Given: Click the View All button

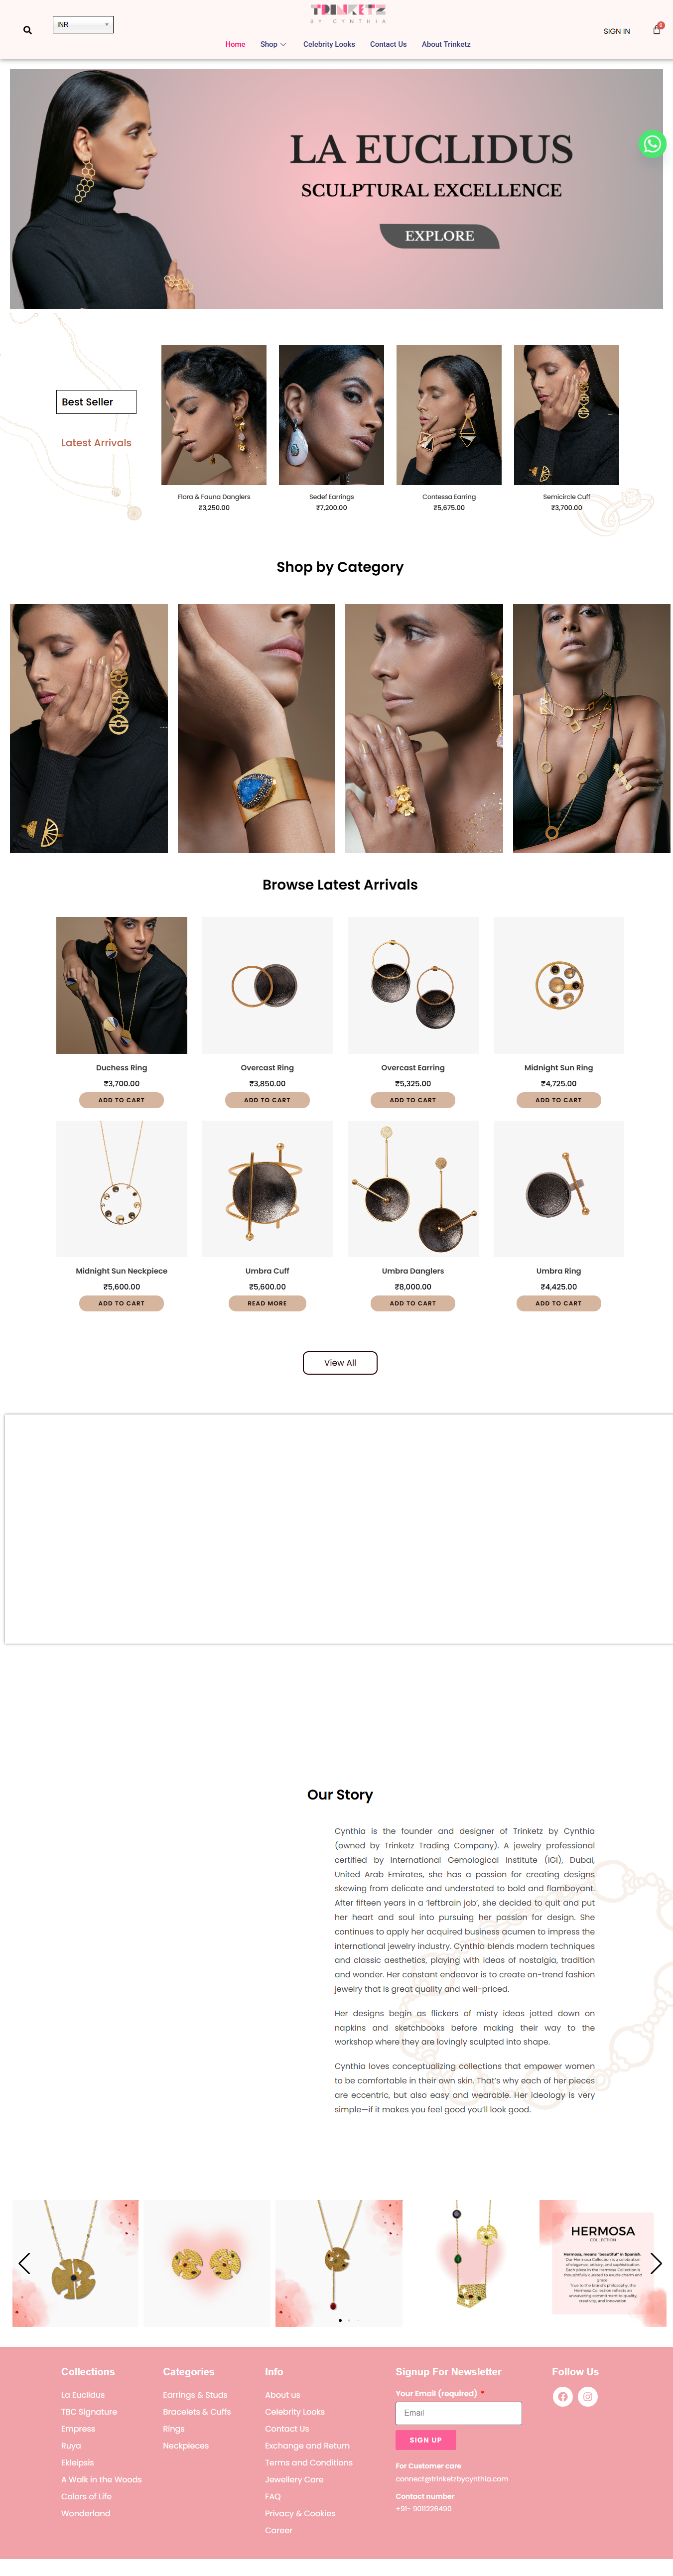Looking at the screenshot, I should coord(340,1363).
